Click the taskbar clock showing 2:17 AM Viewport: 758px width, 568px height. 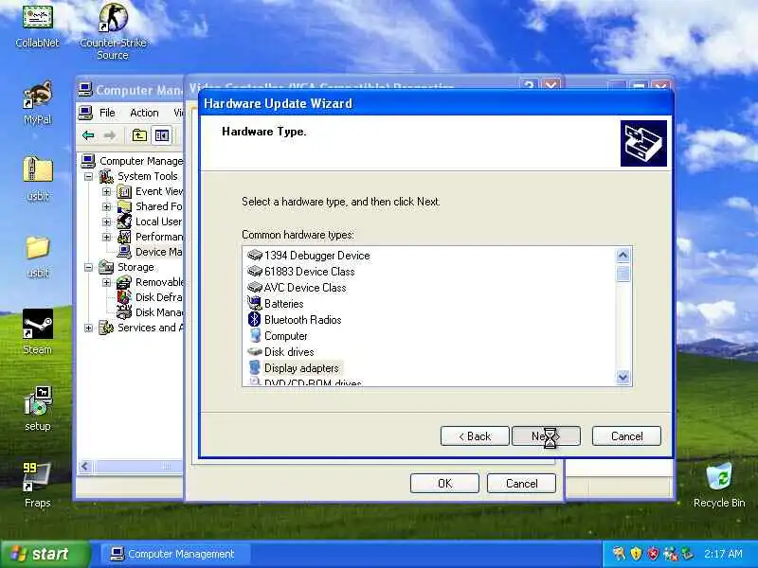click(723, 554)
